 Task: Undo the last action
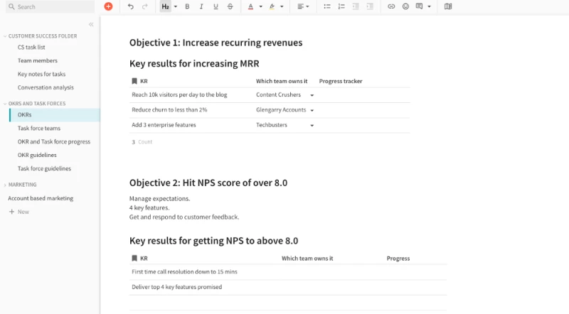tap(130, 6)
